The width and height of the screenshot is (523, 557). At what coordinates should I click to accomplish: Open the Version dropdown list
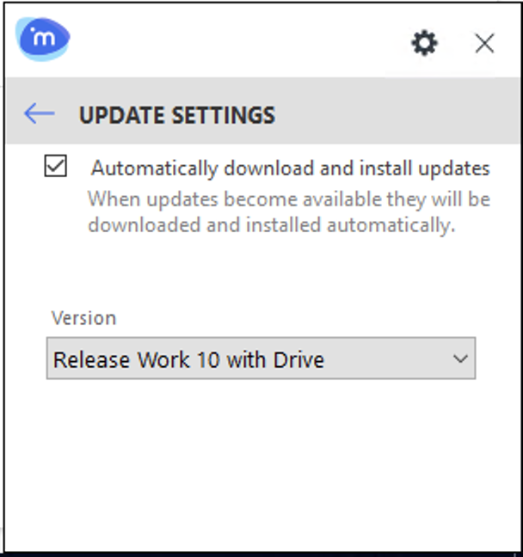click(x=260, y=359)
